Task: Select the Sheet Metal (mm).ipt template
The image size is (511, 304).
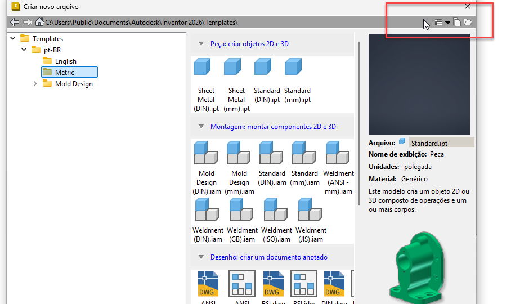Action: coord(236,84)
